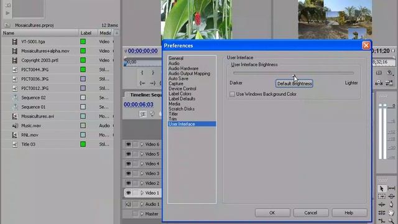398x224 pixels.
Task: Mute the Audio 1 track speaker
Action: (x=129, y=204)
